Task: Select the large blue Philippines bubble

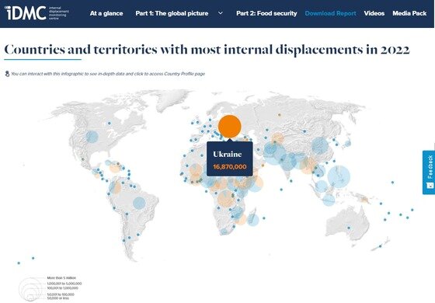Action: [339, 176]
